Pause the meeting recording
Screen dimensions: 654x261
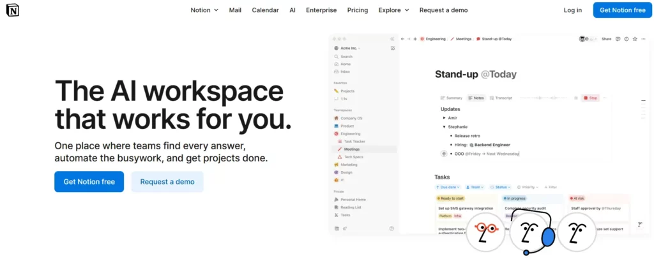pyautogui.click(x=575, y=98)
